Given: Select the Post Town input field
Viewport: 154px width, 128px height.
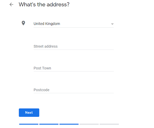Looking at the screenshot, I should 74,68.
